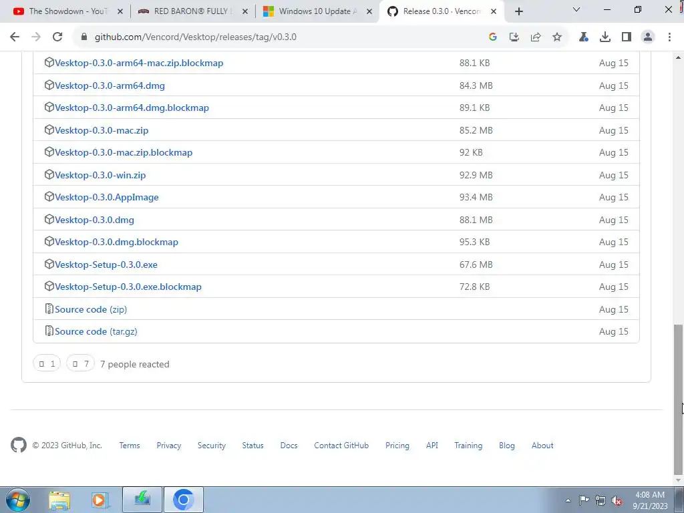
Task: Open a new browser tab
Action: click(518, 12)
